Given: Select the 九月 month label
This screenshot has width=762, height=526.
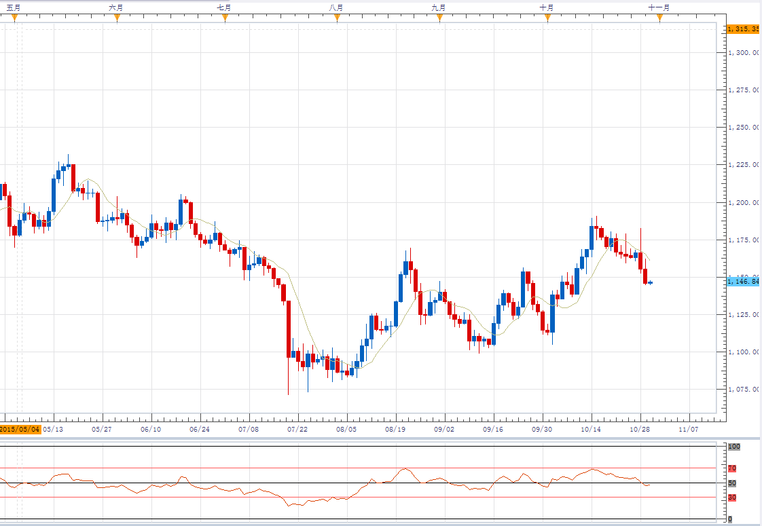Looking at the screenshot, I should click(x=439, y=7).
